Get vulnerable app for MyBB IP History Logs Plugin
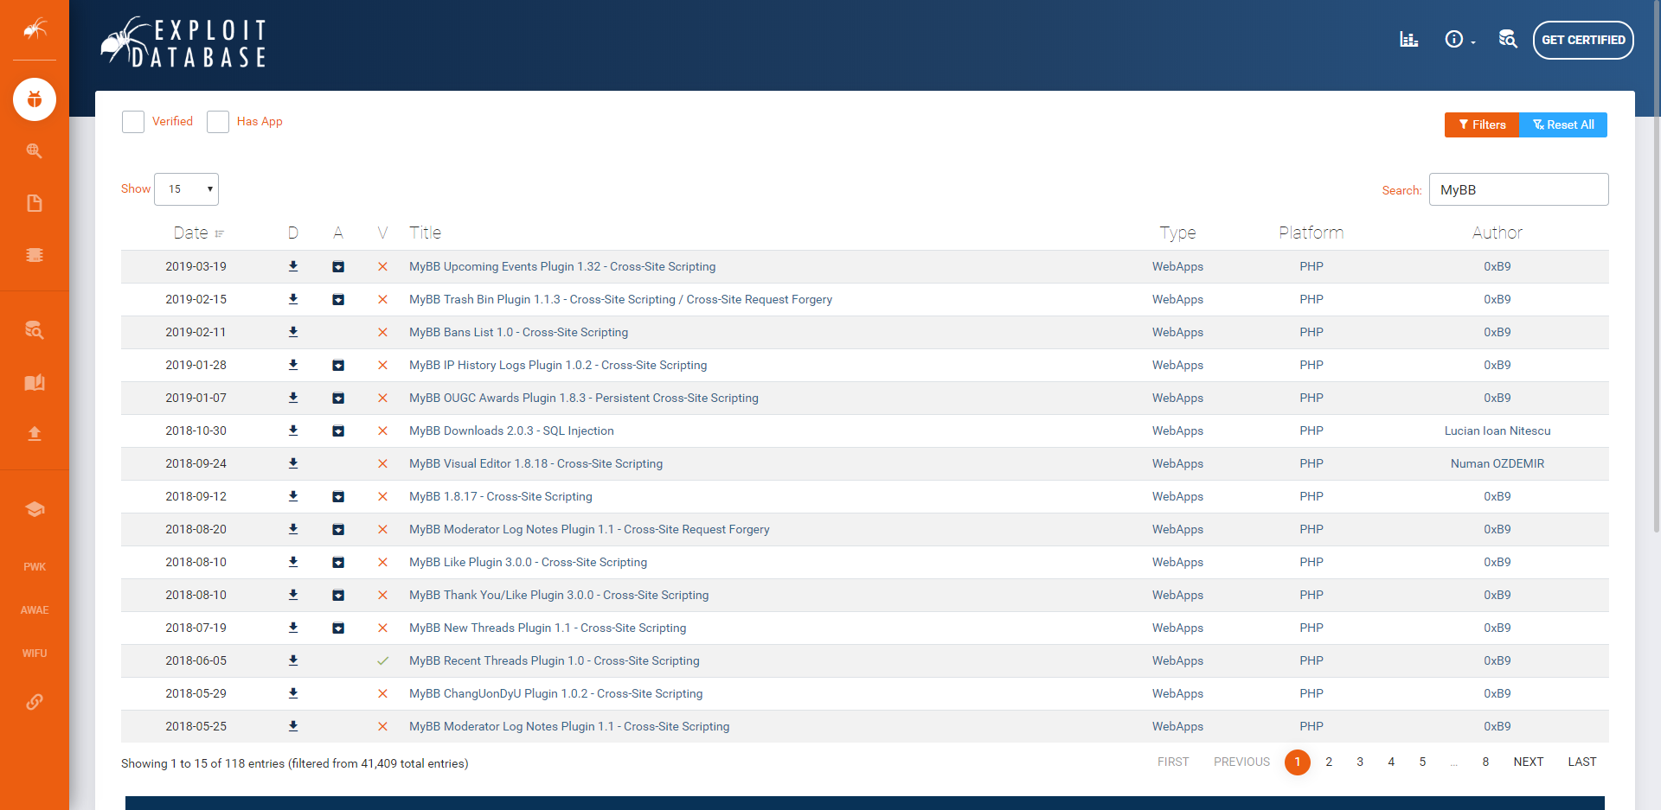This screenshot has height=810, width=1661. pos(338,366)
